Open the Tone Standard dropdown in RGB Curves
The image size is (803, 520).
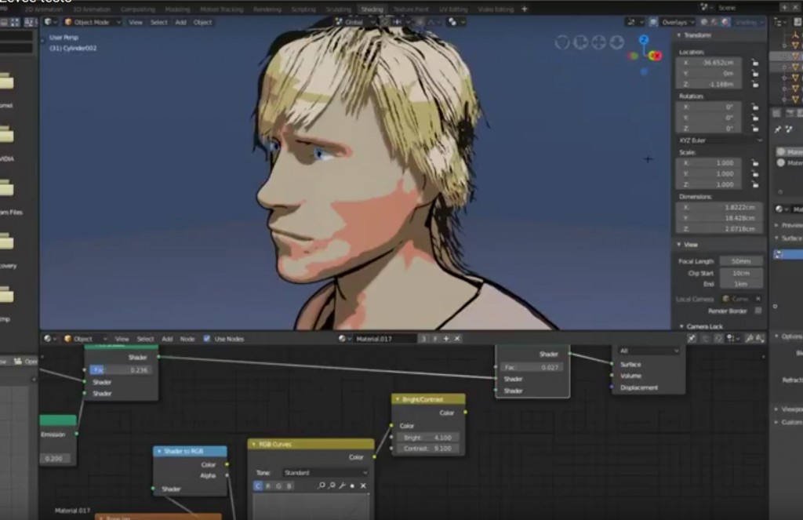[325, 473]
